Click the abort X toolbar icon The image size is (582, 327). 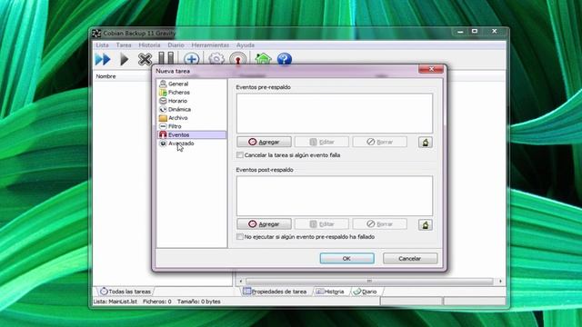(x=145, y=59)
